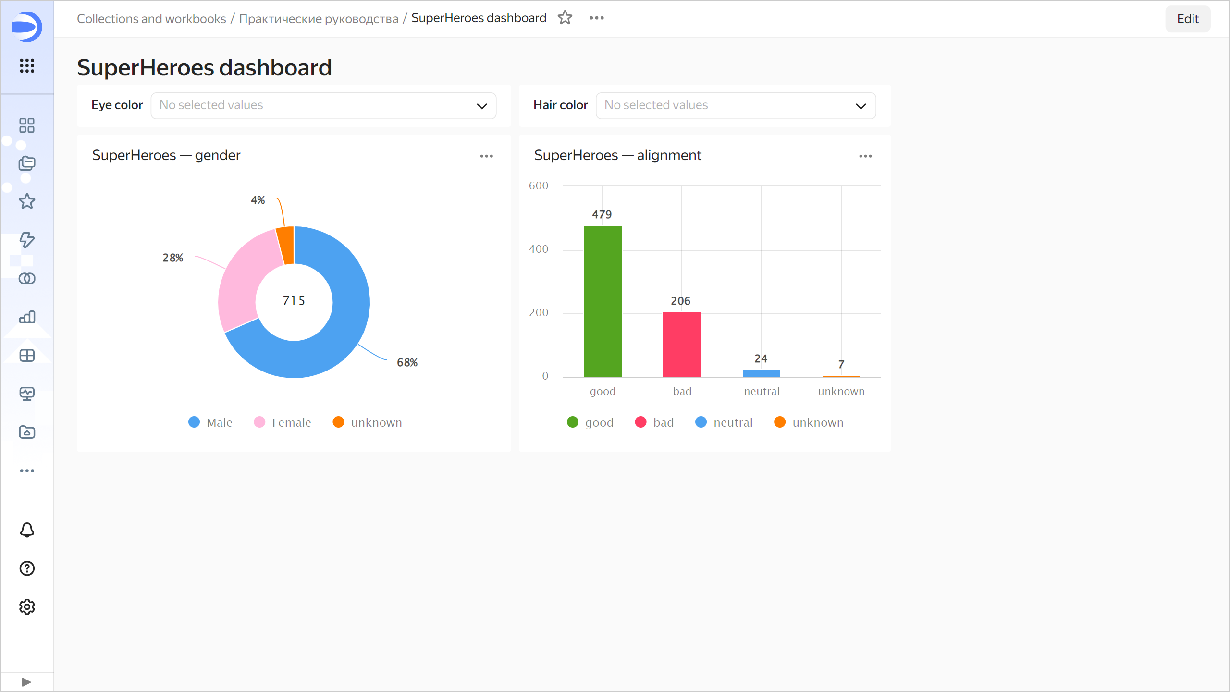Open the all services grid icon

(27, 65)
